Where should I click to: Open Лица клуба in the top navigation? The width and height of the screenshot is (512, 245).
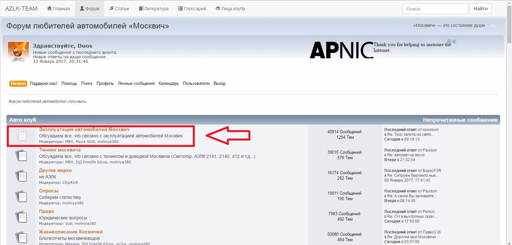point(230,8)
